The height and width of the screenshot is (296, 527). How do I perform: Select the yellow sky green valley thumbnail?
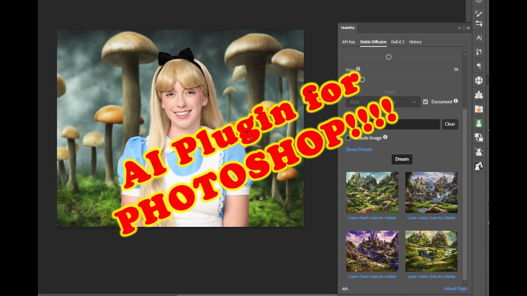[x=431, y=251]
